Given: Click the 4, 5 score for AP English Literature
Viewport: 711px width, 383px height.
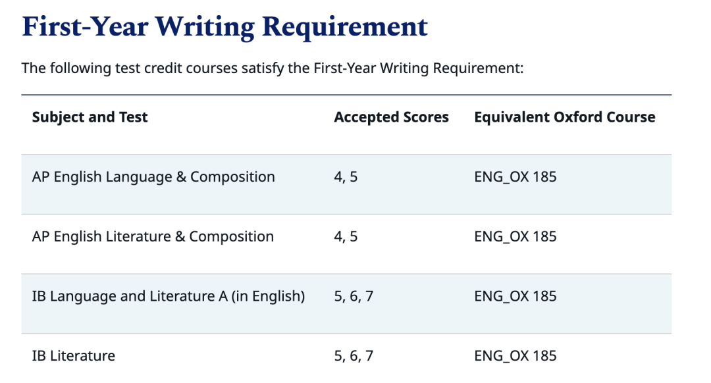Looking at the screenshot, I should [346, 237].
